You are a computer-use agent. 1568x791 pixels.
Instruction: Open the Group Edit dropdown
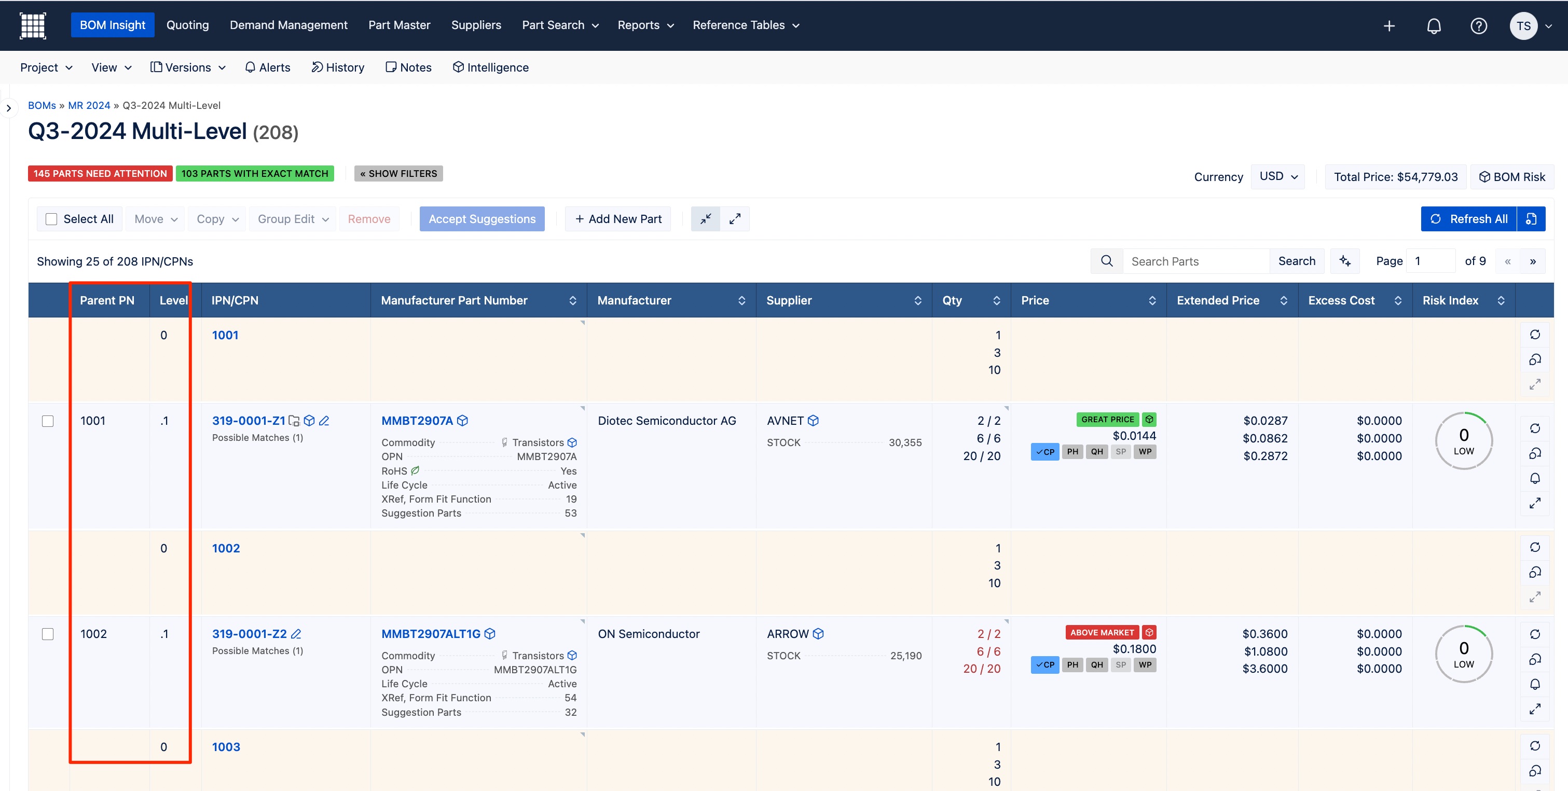[293, 219]
